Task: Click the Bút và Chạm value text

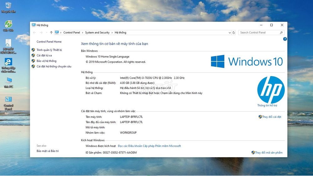Action: click(161, 93)
